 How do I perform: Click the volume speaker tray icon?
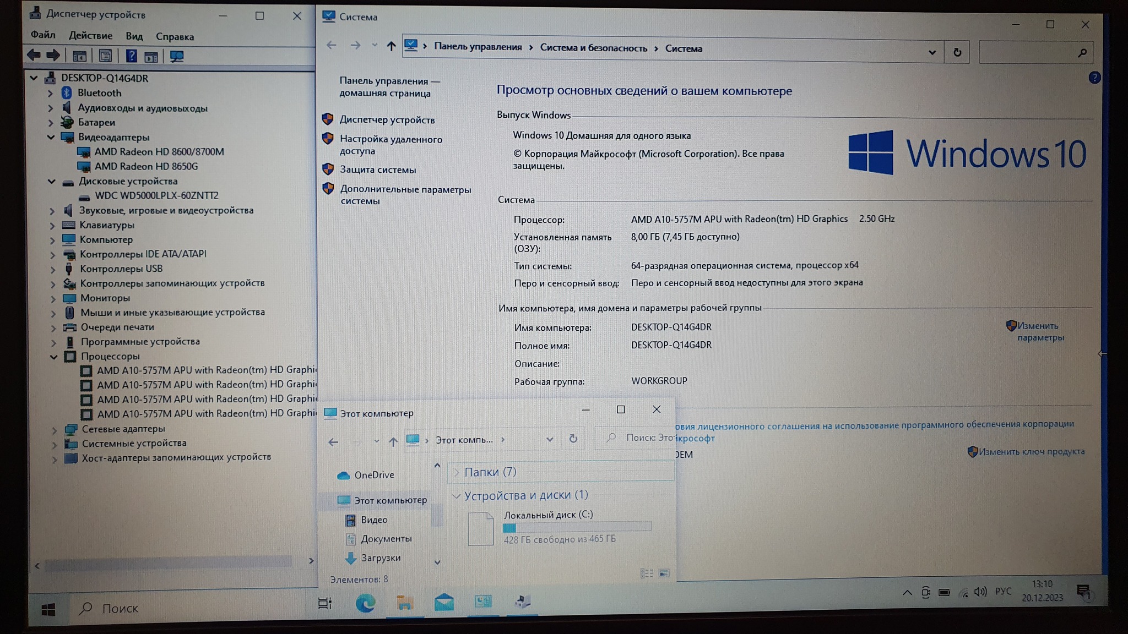980,592
